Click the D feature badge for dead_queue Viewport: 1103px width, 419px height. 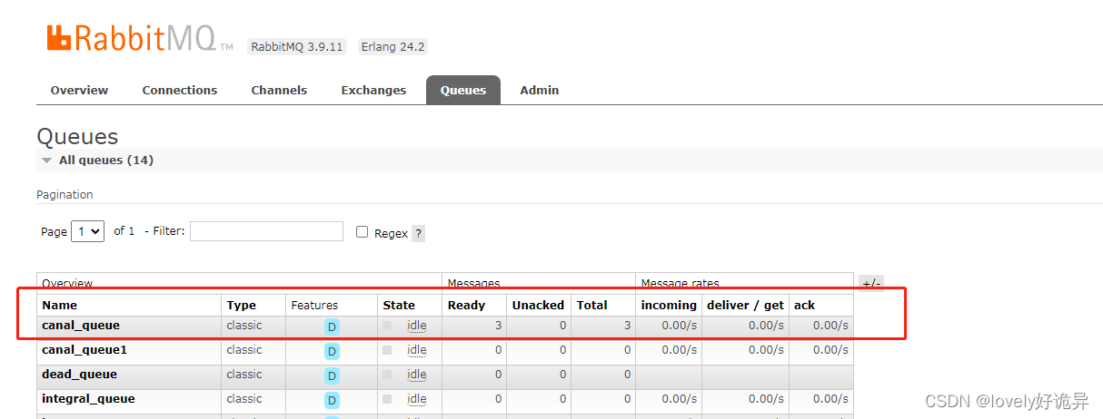(x=332, y=375)
